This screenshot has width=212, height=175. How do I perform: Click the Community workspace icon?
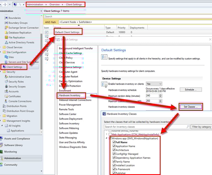point(1,165)
